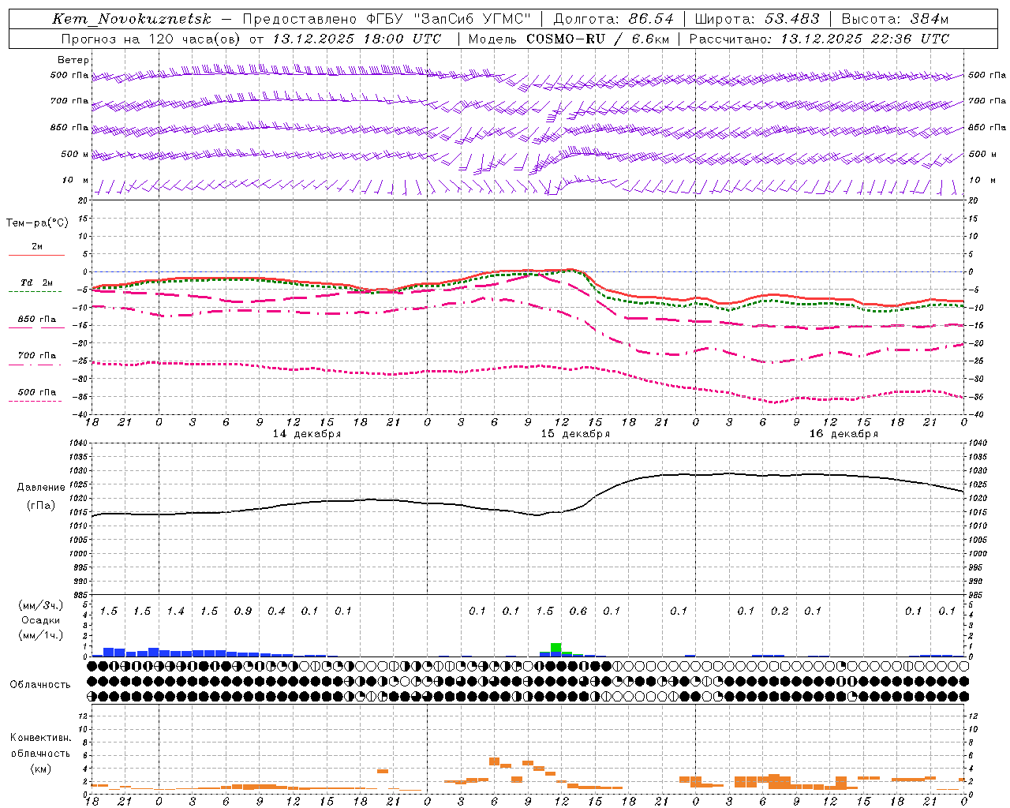
Task: Select the '2м' temperature legend entry
Action: click(37, 247)
